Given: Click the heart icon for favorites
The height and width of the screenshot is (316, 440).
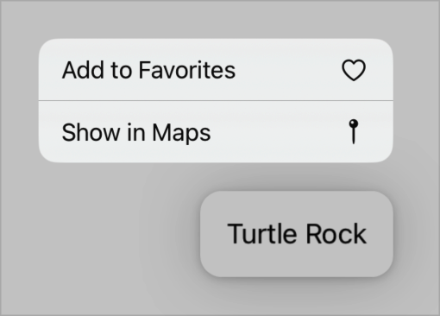Looking at the screenshot, I should 354,70.
